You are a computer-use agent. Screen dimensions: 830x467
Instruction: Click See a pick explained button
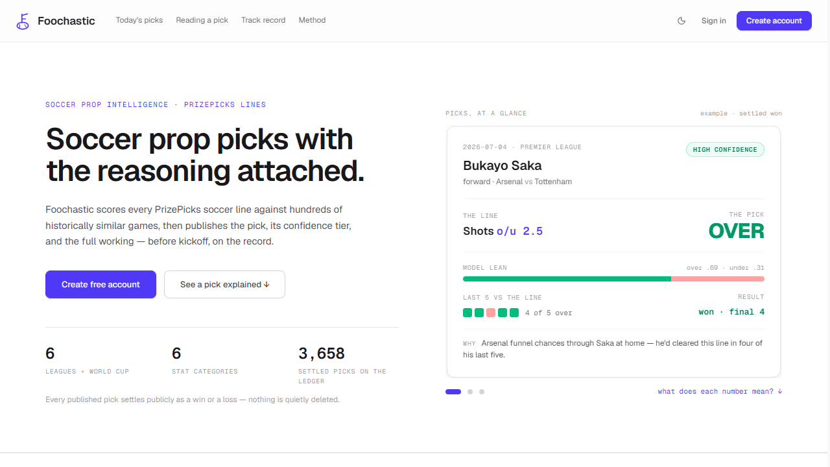pos(224,284)
